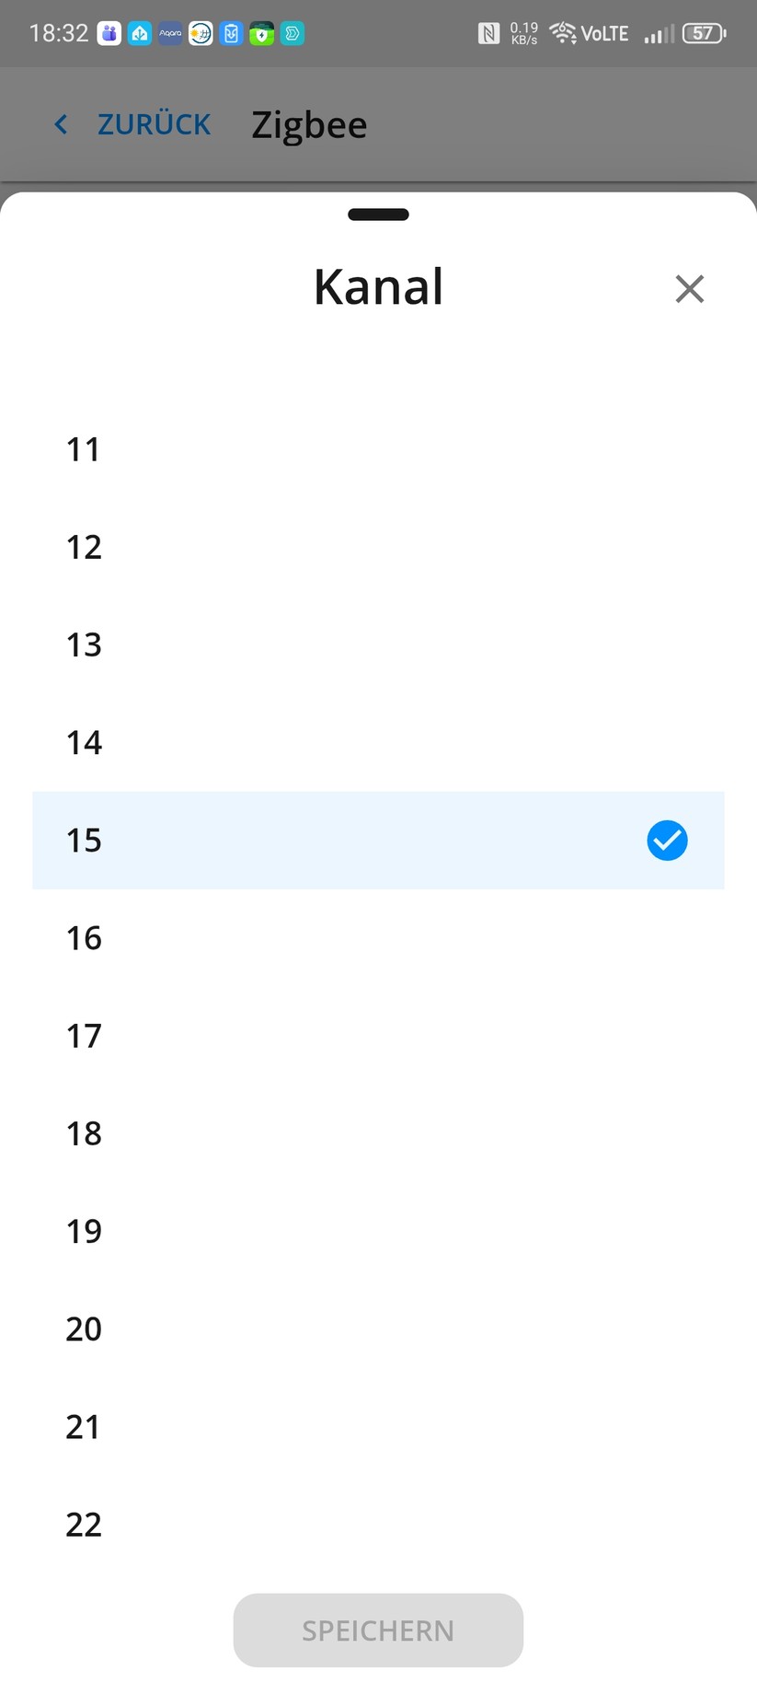The height and width of the screenshot is (1683, 757).
Task: Tap the green battery shield notification icon
Action: (262, 34)
